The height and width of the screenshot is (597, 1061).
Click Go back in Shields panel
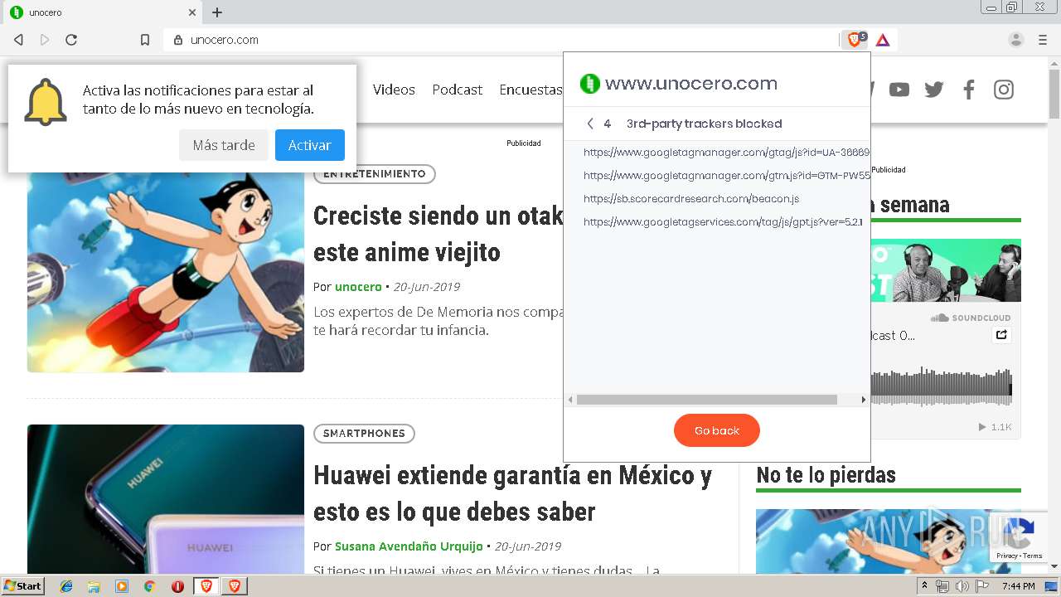click(717, 430)
